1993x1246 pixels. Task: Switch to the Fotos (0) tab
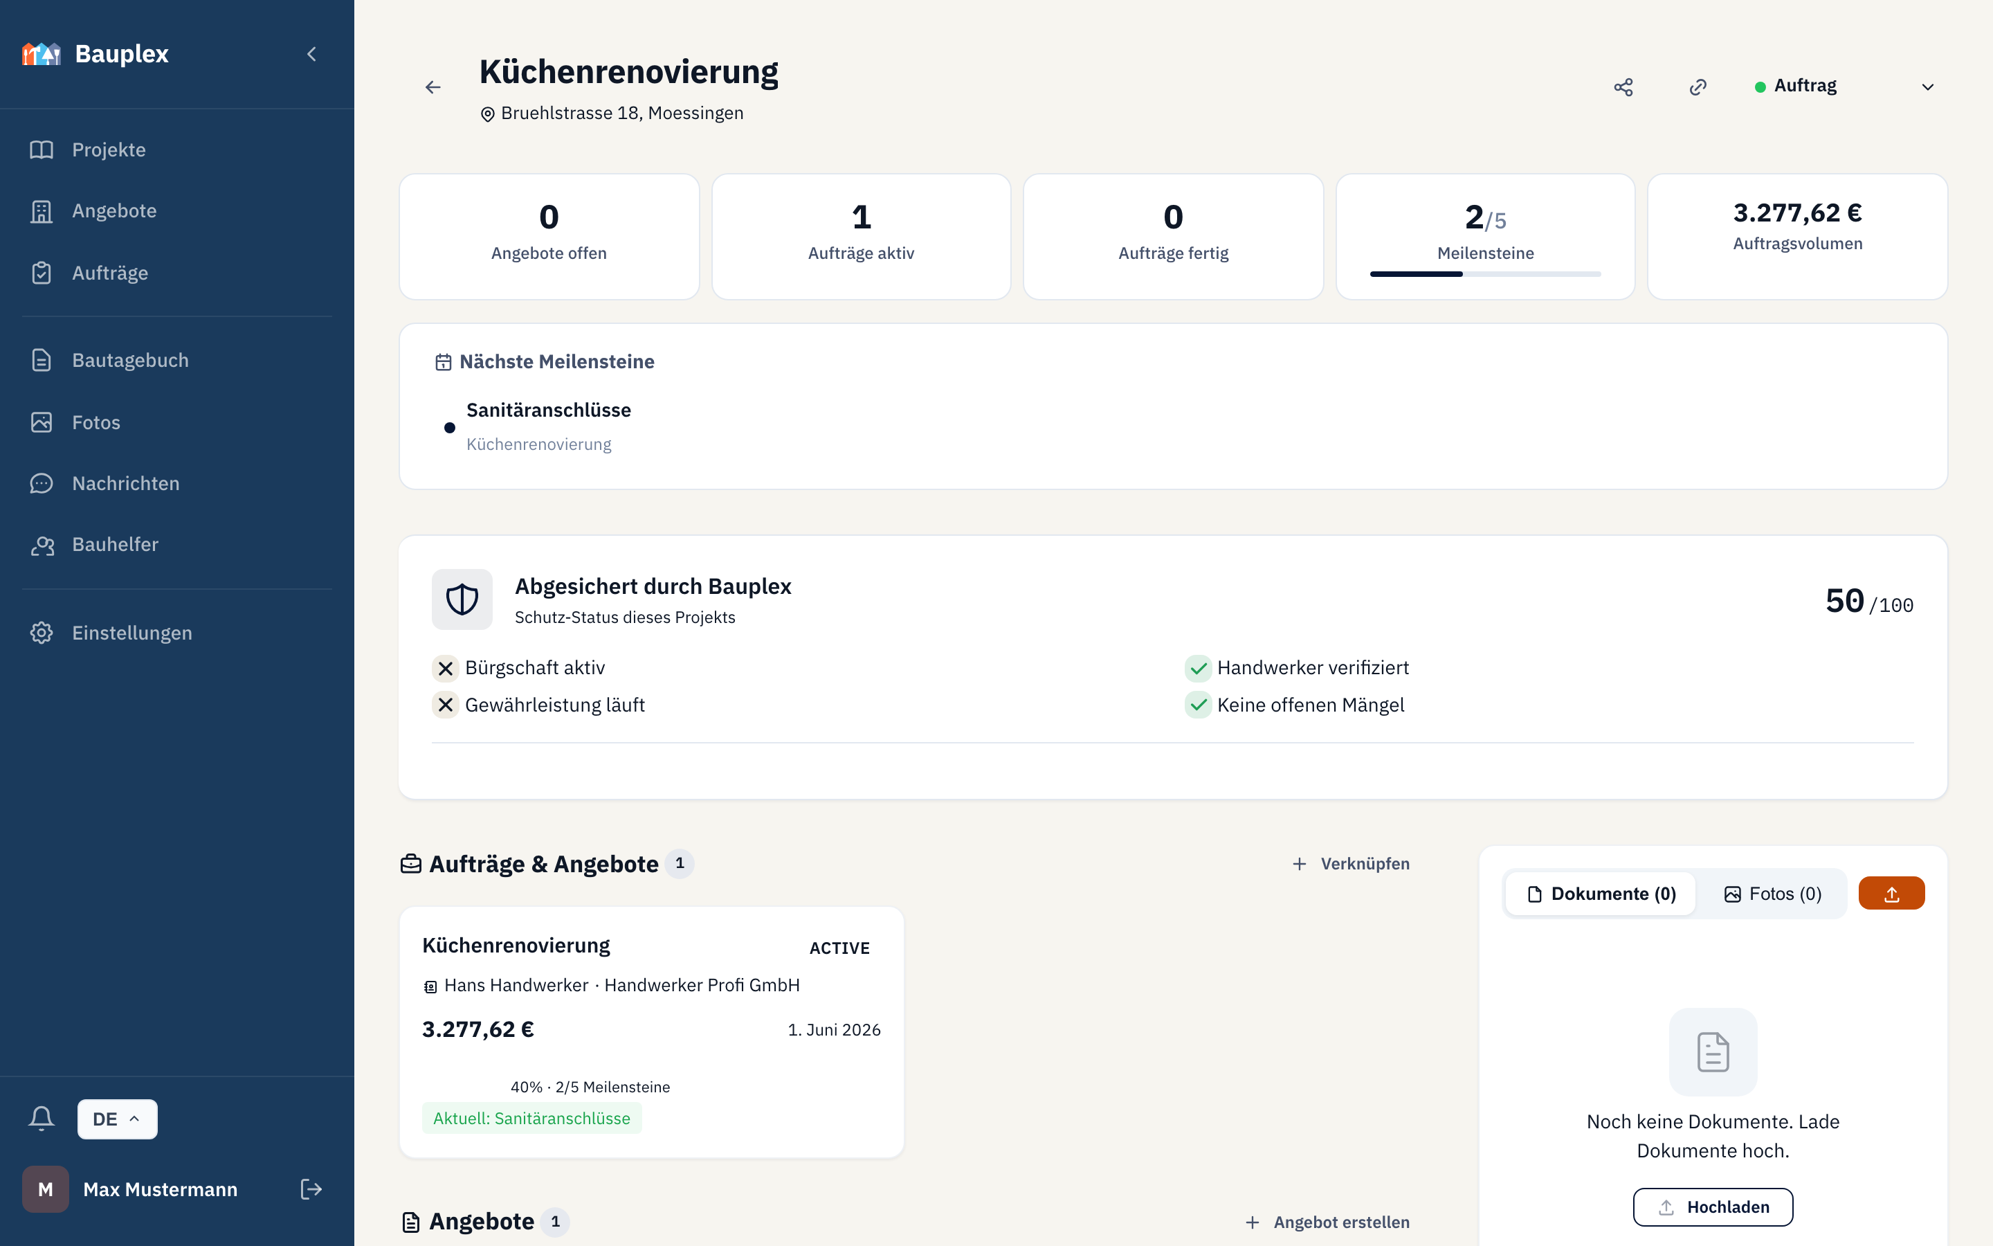coord(1772,894)
